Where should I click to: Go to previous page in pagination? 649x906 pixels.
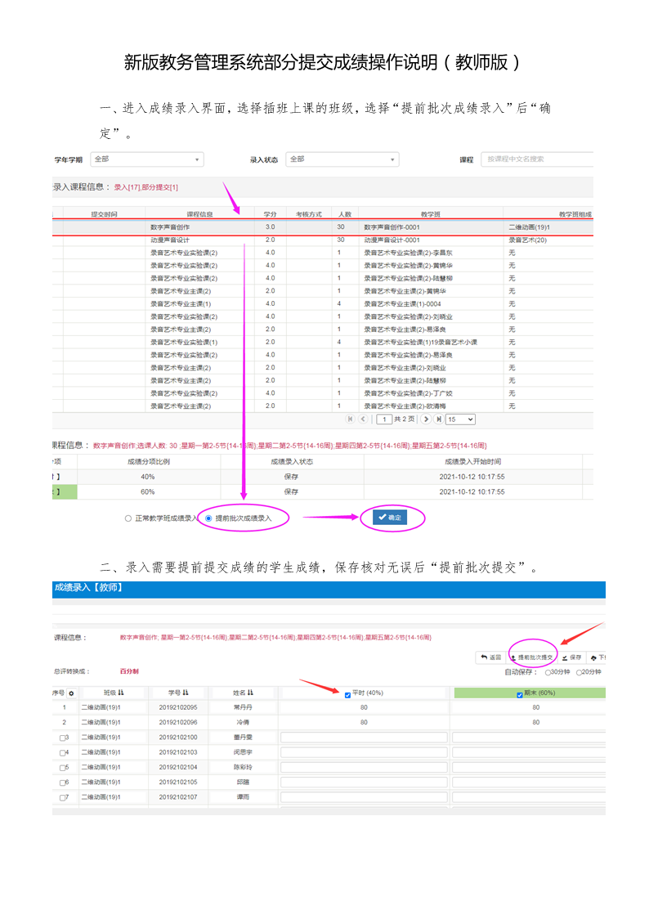click(x=363, y=419)
